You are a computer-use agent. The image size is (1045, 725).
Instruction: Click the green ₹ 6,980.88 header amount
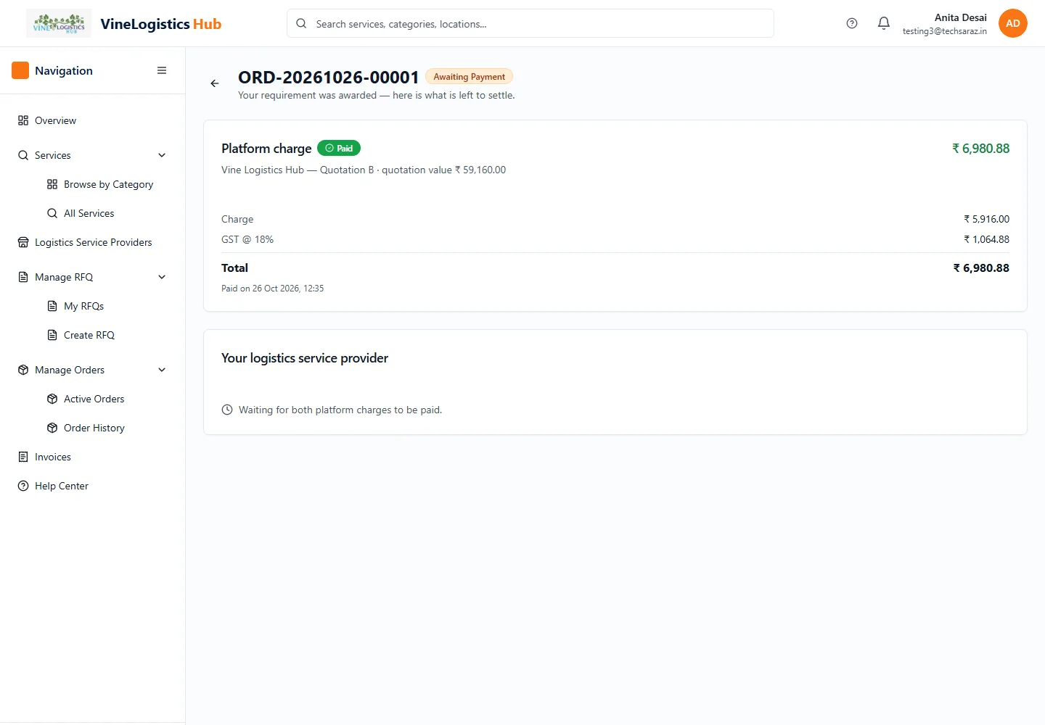[x=980, y=148]
